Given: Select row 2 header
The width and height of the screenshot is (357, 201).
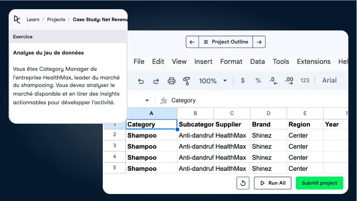Looking at the screenshot, I should coord(115,135).
